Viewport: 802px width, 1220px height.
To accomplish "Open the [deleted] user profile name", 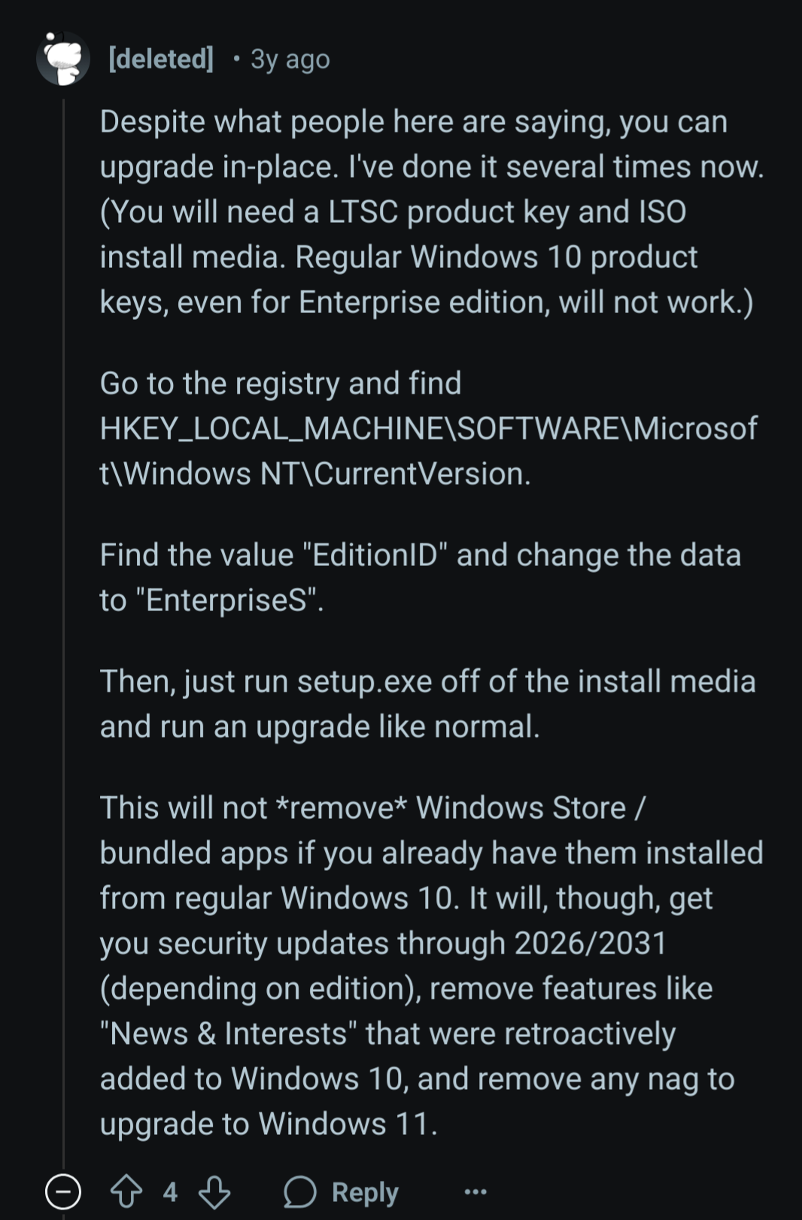I will click(x=161, y=58).
